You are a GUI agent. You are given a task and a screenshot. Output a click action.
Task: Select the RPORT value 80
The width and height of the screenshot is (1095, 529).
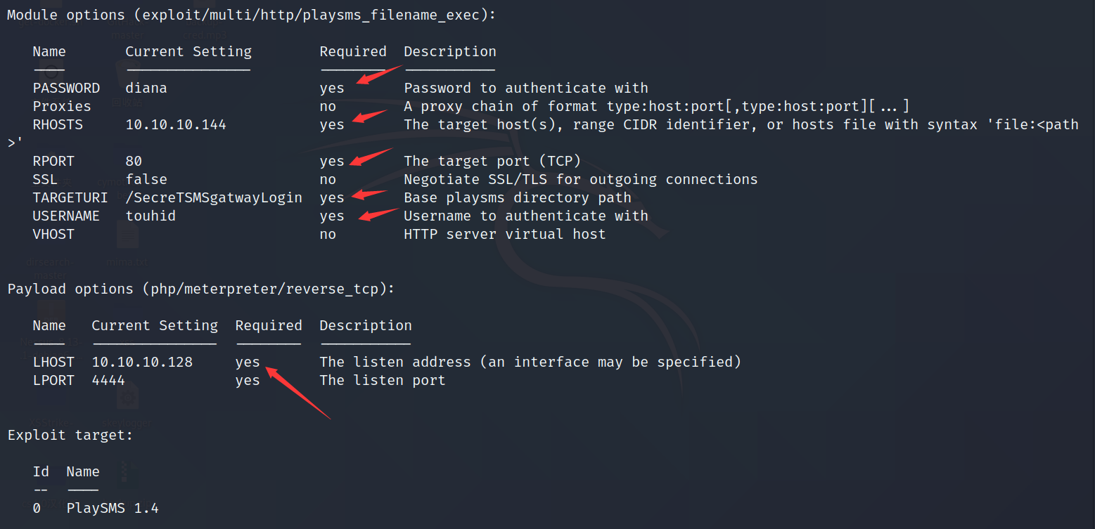134,161
